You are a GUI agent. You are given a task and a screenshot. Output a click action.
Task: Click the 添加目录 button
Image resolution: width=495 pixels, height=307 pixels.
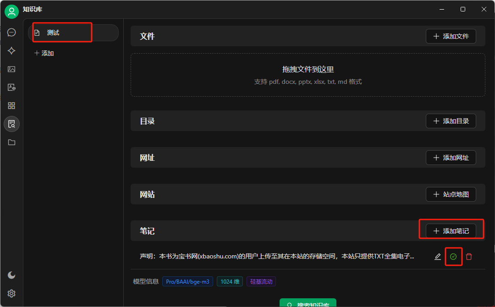coord(451,121)
